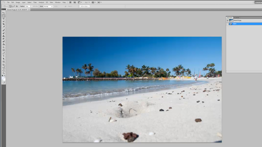Select the Rectangle shape tool
The height and width of the screenshot is (147, 262).
tap(4, 62)
